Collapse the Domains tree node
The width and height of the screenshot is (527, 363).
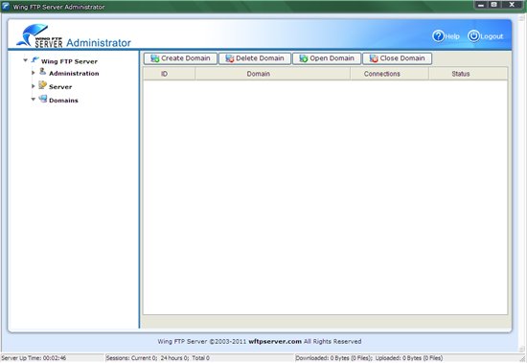coord(33,100)
